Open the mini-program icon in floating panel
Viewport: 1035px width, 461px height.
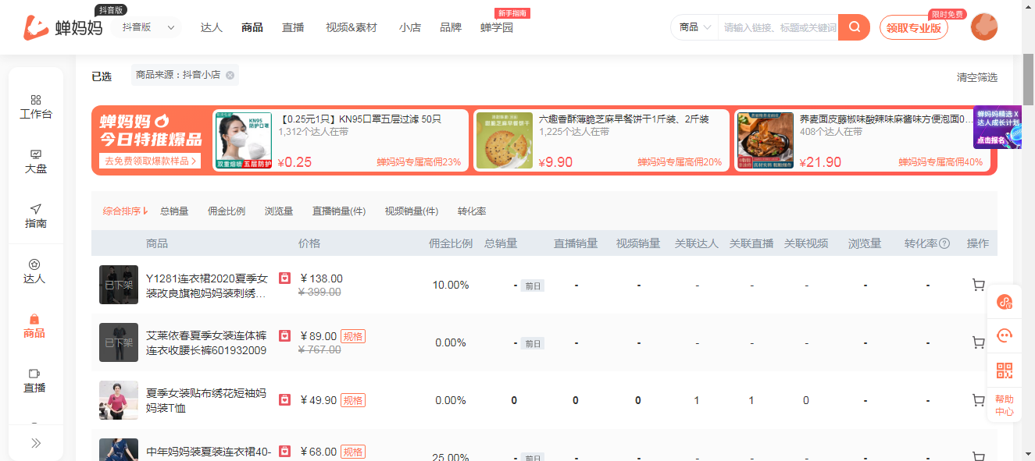[x=1005, y=302]
